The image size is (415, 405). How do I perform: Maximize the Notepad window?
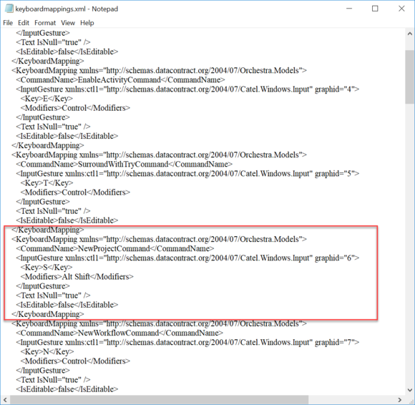375,9
